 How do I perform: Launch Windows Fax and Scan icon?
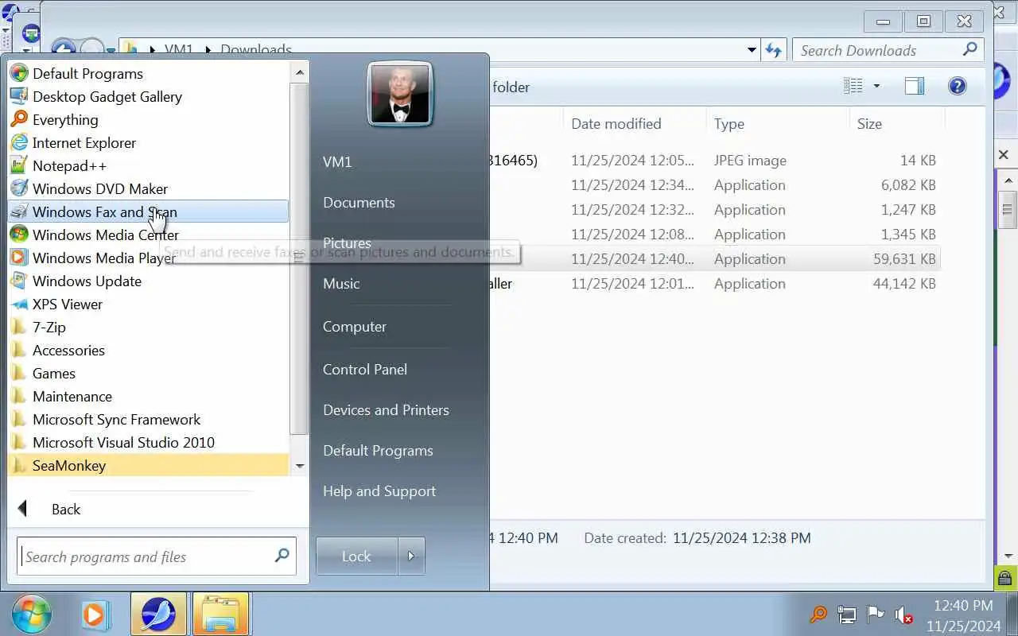[19, 211]
